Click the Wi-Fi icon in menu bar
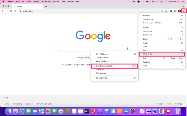The image size is (187, 116). 153,2
